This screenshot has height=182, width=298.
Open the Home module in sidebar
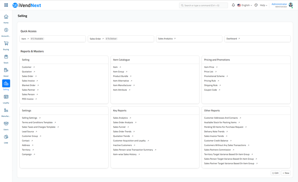tap(6, 17)
